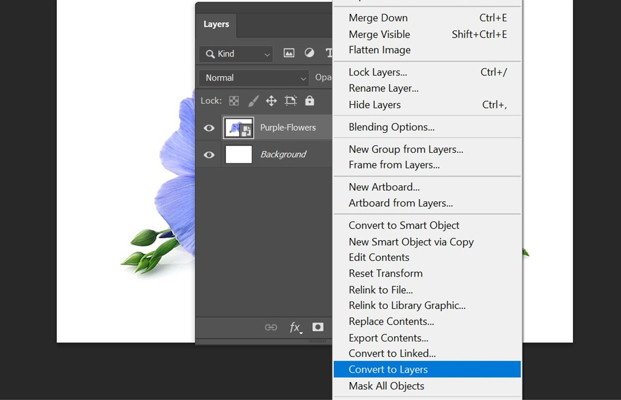Click the lock position icon
This screenshot has height=400, width=621.
[x=271, y=101]
